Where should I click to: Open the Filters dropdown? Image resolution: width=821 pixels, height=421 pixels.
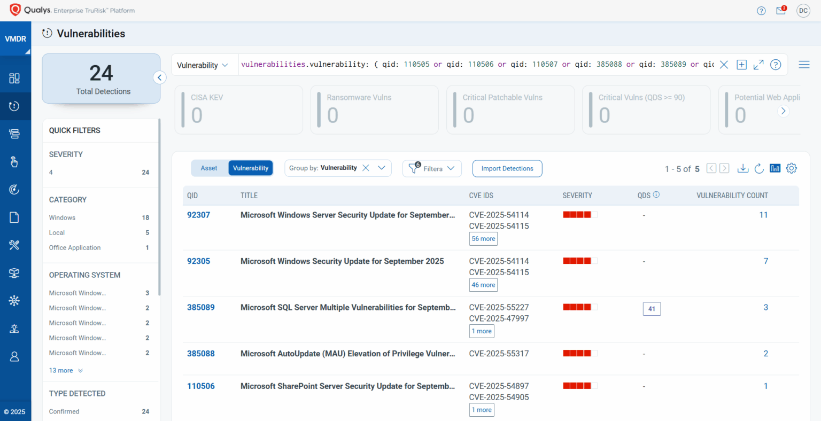(432, 168)
